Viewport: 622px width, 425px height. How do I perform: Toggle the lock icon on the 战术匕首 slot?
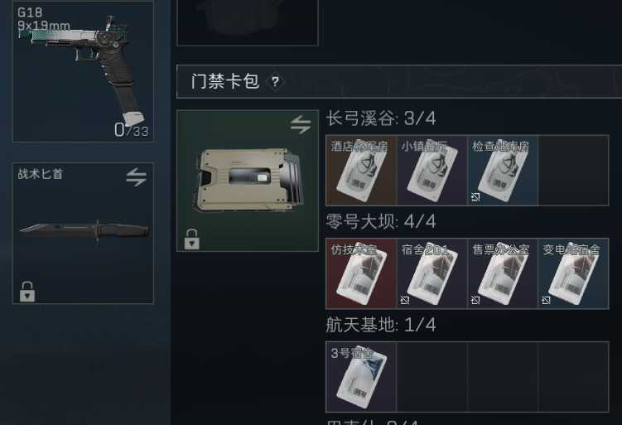tap(27, 292)
